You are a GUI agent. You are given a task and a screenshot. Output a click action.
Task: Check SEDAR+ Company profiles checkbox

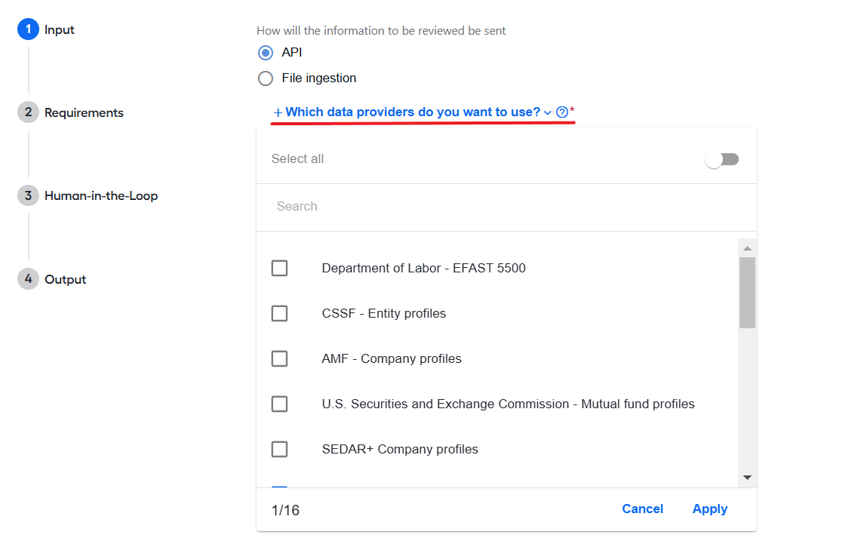(x=280, y=449)
